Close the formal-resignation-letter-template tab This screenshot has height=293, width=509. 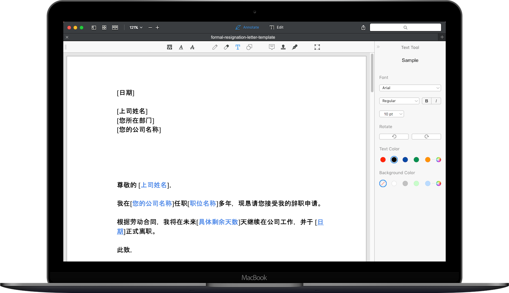(67, 37)
